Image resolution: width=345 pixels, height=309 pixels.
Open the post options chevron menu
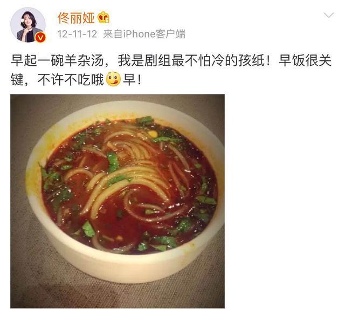tap(329, 16)
